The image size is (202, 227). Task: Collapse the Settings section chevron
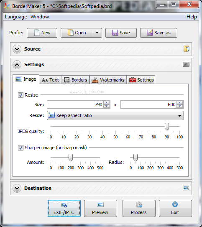point(17,64)
